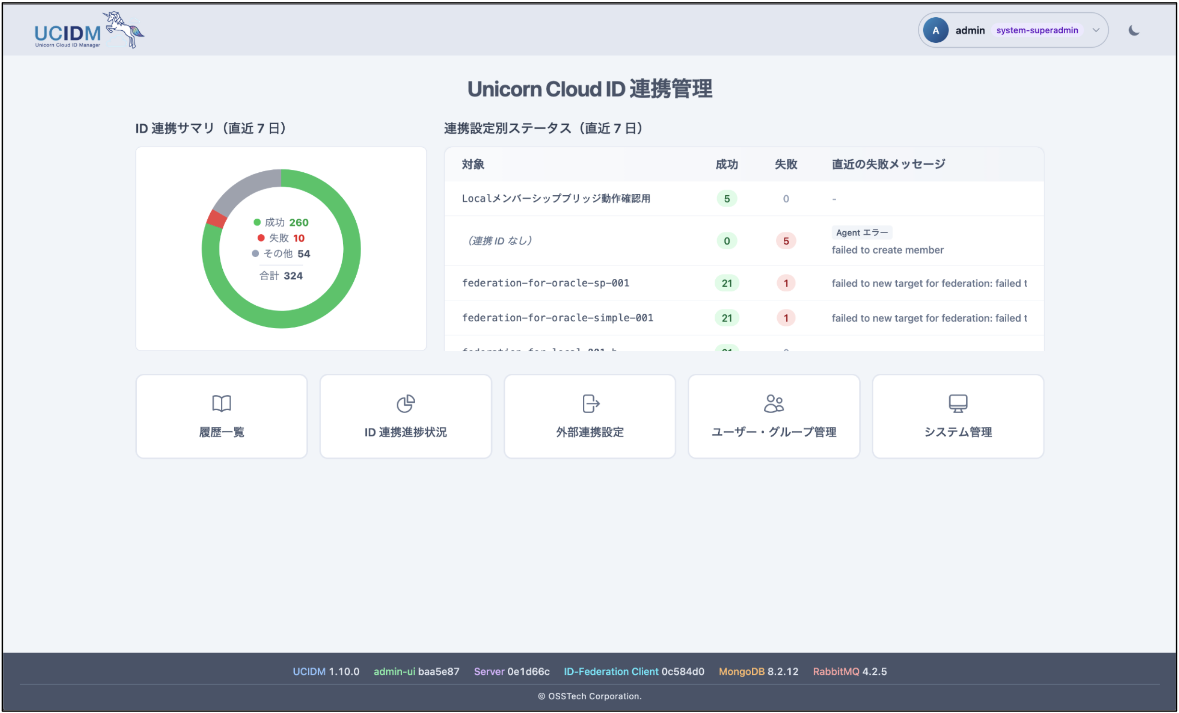Click failure badge 5 in (連携 ID なし) row
1179x713 pixels.
coord(786,241)
